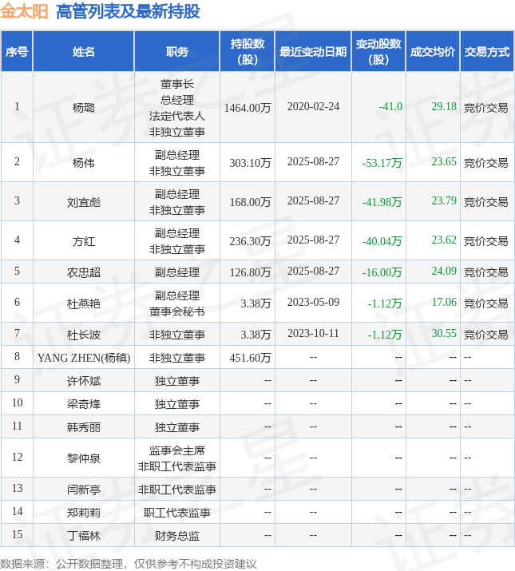Click 竞价交易 in 杜长波's row
Image resolution: width=515 pixels, height=571 pixels.
pos(486,335)
